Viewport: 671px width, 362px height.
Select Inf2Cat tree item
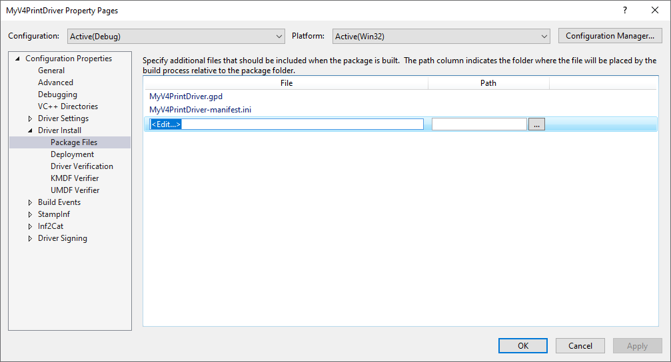point(51,226)
